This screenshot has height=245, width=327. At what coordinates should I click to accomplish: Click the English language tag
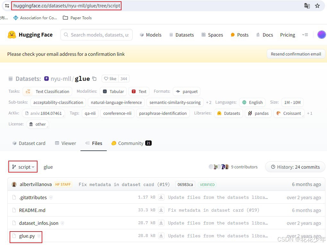coord(252,102)
